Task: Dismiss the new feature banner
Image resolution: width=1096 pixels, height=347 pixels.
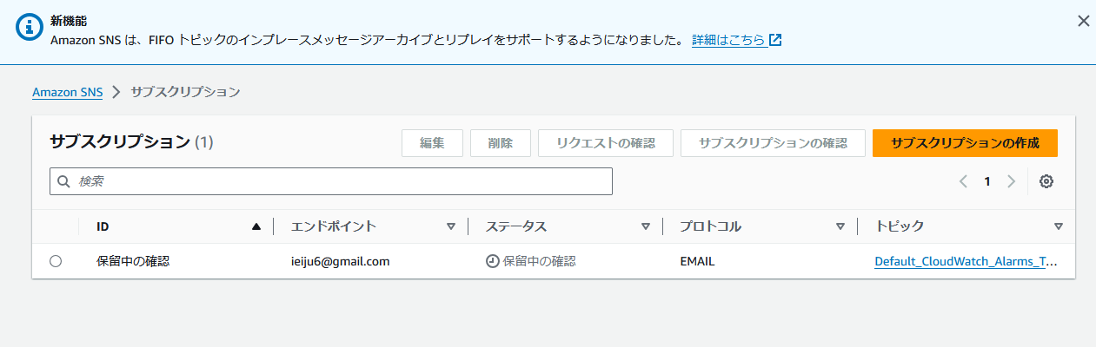Action: click(1083, 21)
